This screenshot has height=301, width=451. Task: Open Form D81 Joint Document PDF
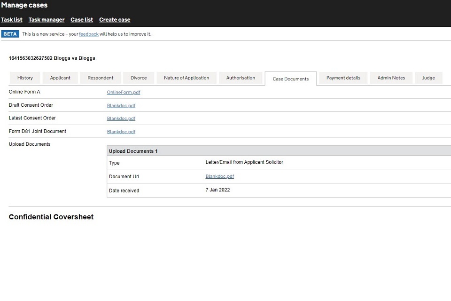coord(121,132)
